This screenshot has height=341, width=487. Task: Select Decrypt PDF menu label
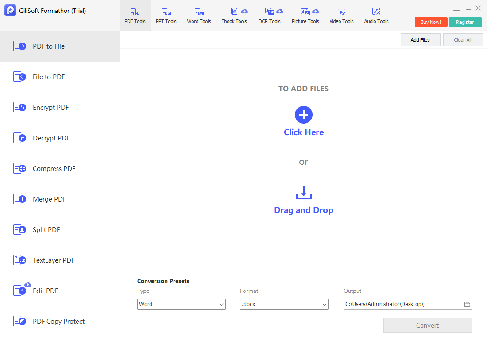pos(51,138)
